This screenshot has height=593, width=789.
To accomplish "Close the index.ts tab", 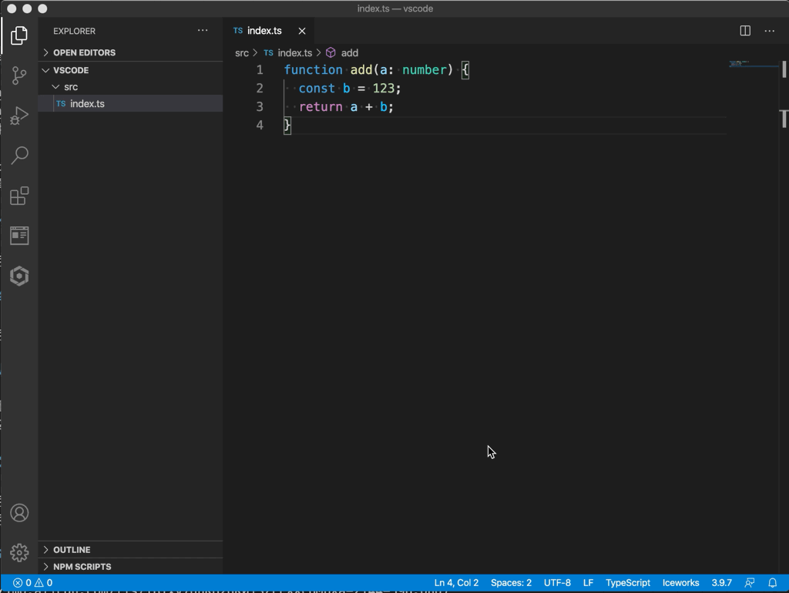I will [302, 31].
